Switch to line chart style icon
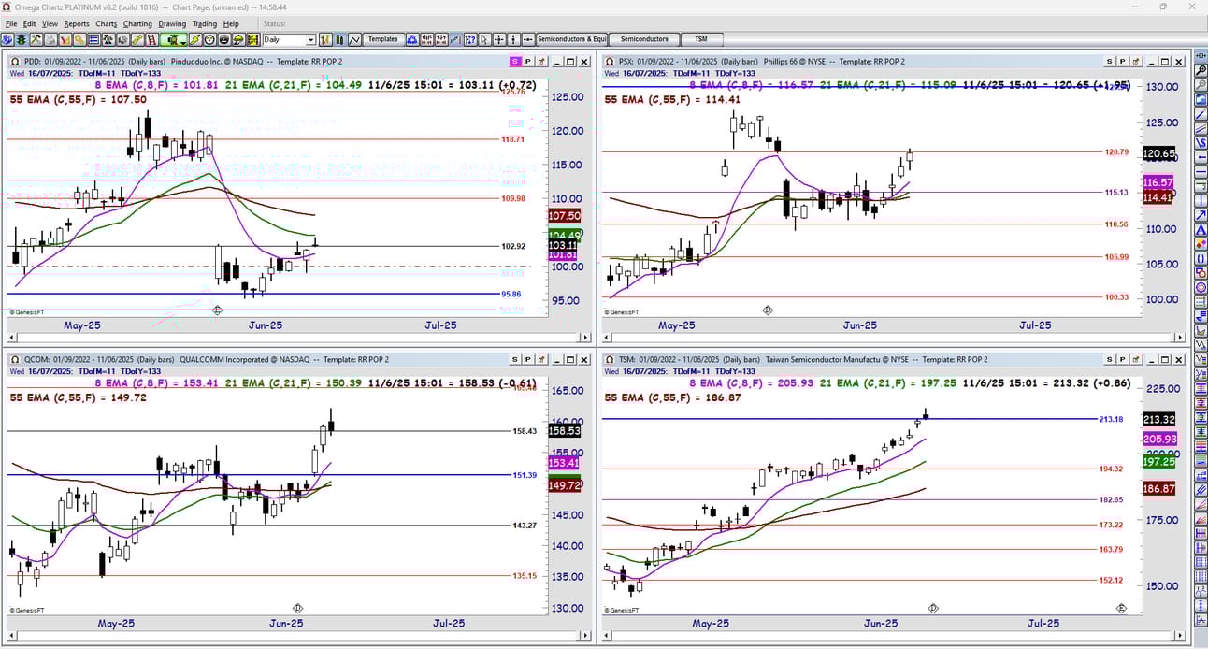Viewport: 1208px width, 649px height. 354,40
